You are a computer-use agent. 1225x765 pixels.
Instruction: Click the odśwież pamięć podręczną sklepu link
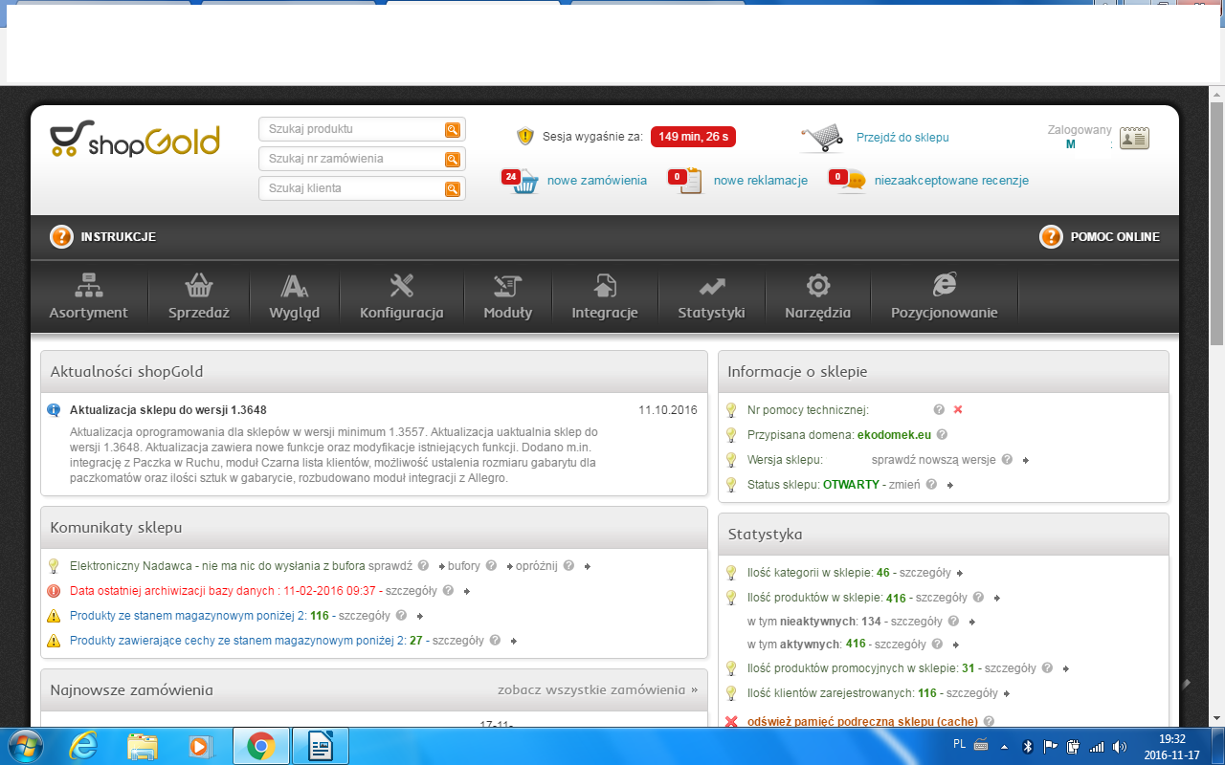coord(862,722)
